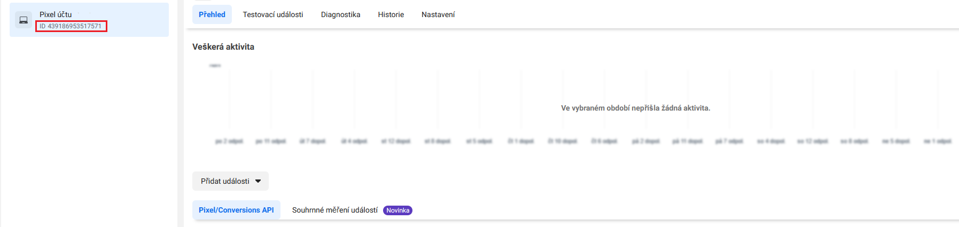Click the laptop icon beside Pixel účtu

coord(24,20)
